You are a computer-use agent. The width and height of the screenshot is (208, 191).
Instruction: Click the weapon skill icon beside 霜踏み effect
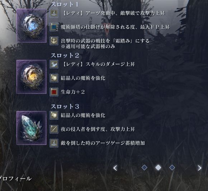[54, 41]
